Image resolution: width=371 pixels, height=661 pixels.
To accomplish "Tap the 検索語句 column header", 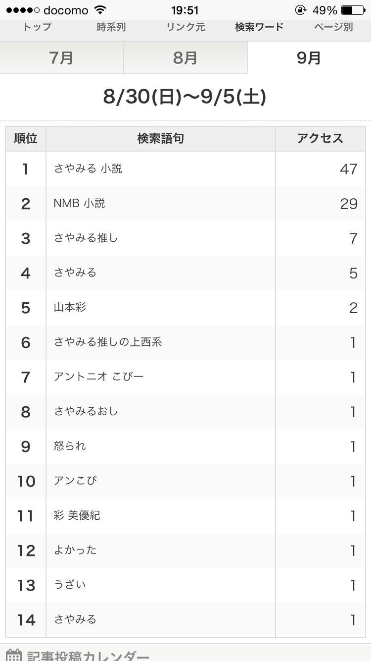I will pos(160,139).
